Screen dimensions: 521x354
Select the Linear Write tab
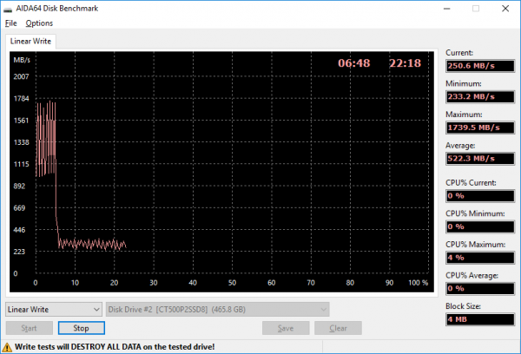pos(30,41)
